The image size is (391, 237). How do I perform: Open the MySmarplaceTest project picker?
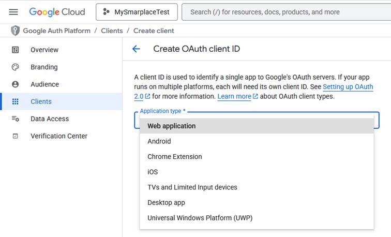pyautogui.click(x=137, y=12)
